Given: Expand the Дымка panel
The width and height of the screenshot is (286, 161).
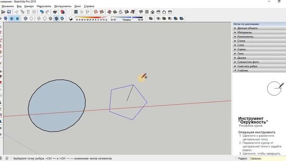Looking at the screenshot, I should (259, 58).
